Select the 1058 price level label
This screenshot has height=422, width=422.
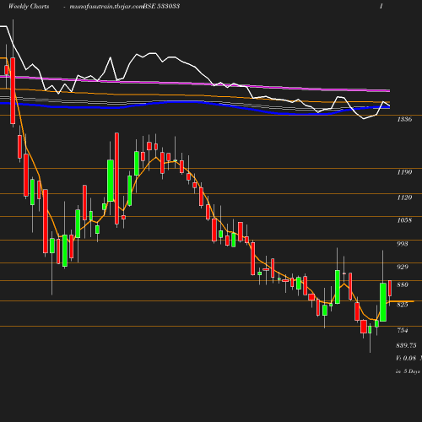(404, 220)
